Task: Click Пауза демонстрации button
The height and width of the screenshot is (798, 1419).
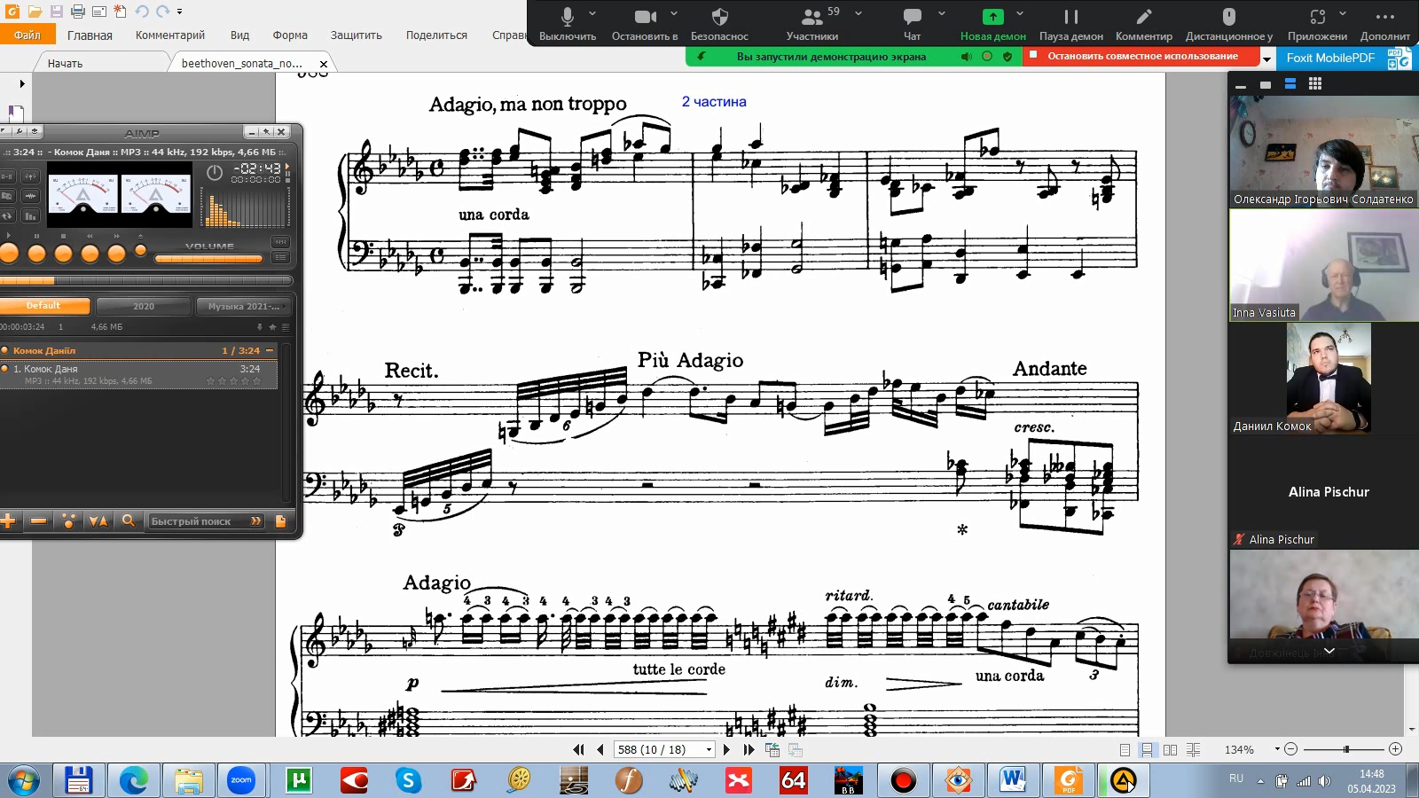Action: click(x=1071, y=24)
